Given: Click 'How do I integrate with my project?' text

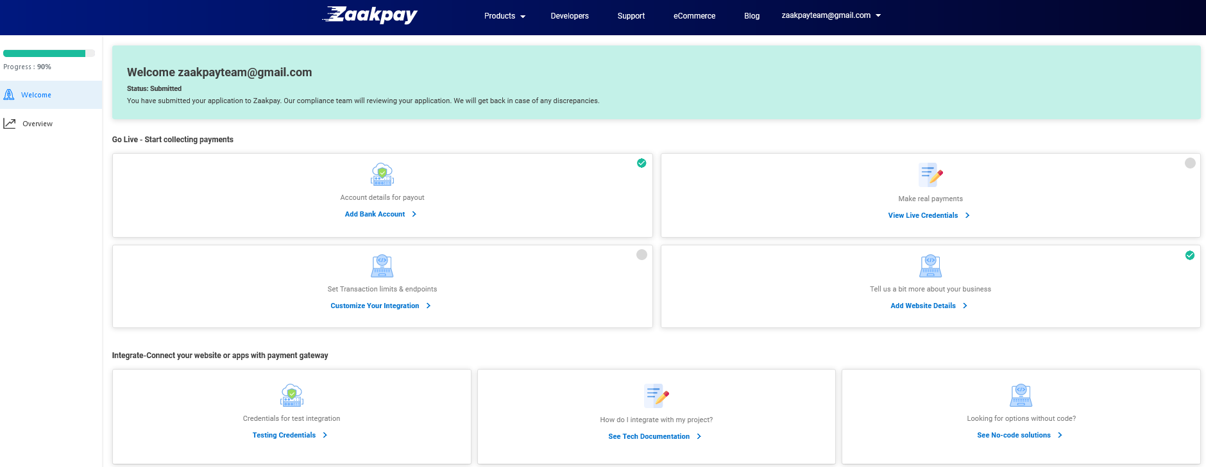Looking at the screenshot, I should click(x=656, y=420).
